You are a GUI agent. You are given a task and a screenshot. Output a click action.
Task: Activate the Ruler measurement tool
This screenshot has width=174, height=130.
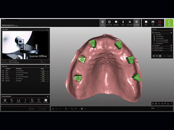point(123,23)
